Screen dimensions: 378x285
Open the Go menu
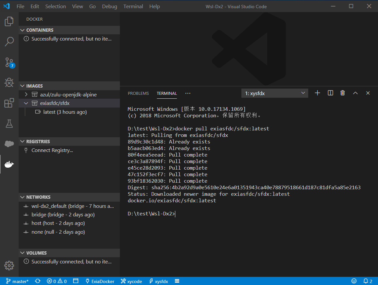pyautogui.click(x=92, y=6)
